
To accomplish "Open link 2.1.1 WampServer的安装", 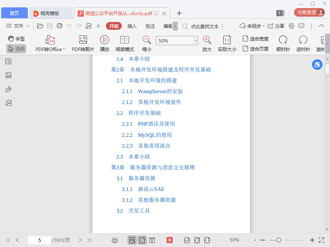I will point(152,91).
